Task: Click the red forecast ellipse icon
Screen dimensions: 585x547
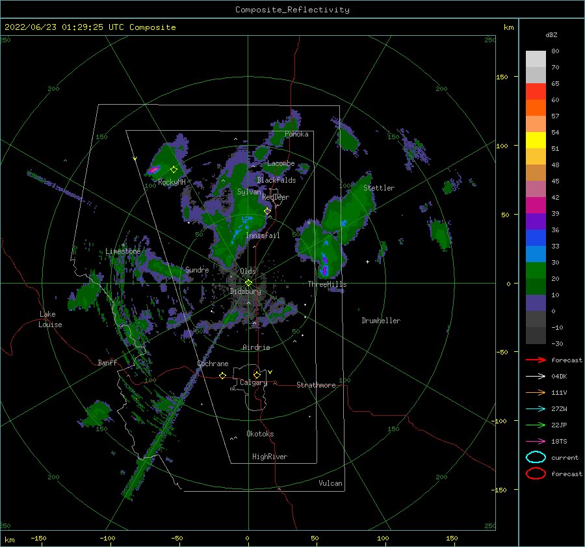Action: (x=536, y=474)
